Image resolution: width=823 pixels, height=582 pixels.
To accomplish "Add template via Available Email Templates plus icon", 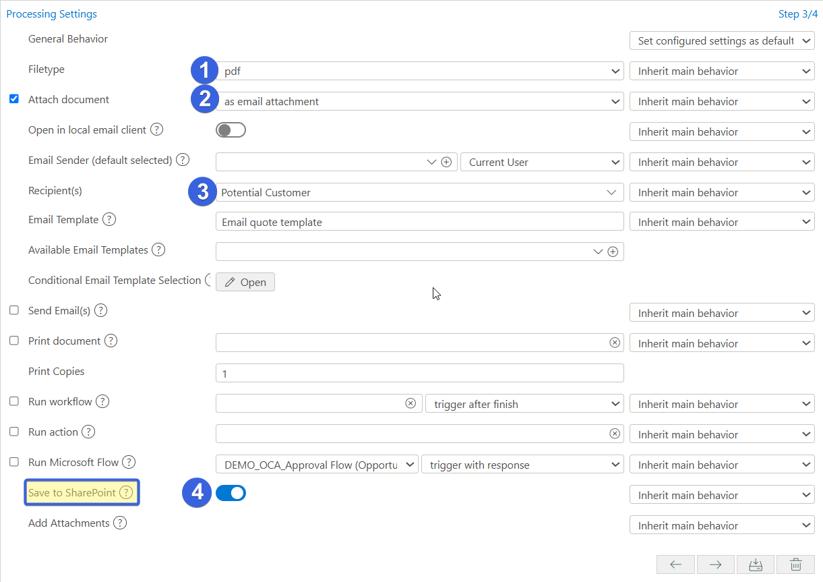I will [613, 252].
